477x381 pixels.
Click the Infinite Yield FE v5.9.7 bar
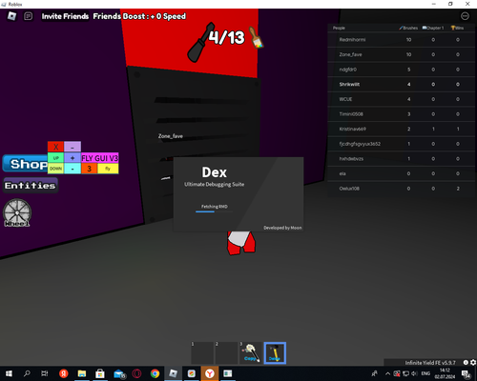(x=430, y=362)
